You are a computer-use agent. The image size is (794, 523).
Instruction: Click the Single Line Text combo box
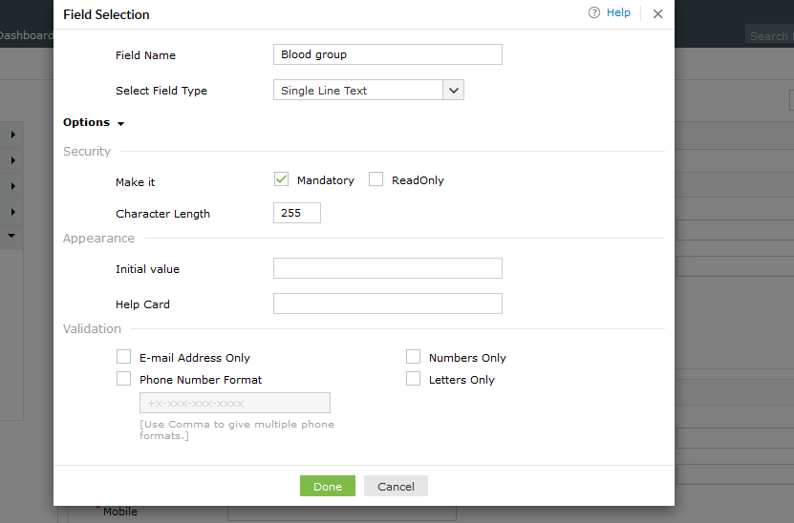(x=358, y=91)
